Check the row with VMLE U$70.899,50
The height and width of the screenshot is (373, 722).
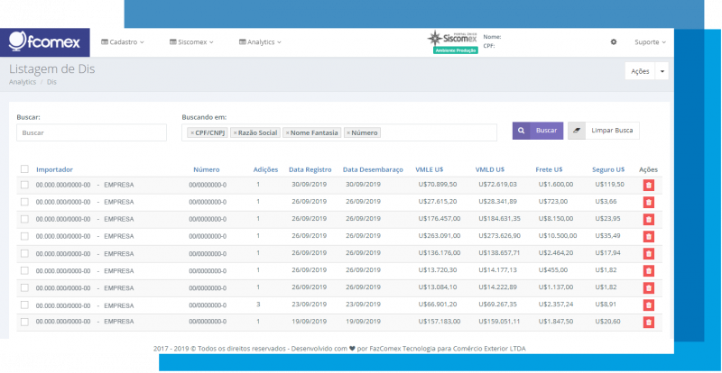pyautogui.click(x=24, y=185)
